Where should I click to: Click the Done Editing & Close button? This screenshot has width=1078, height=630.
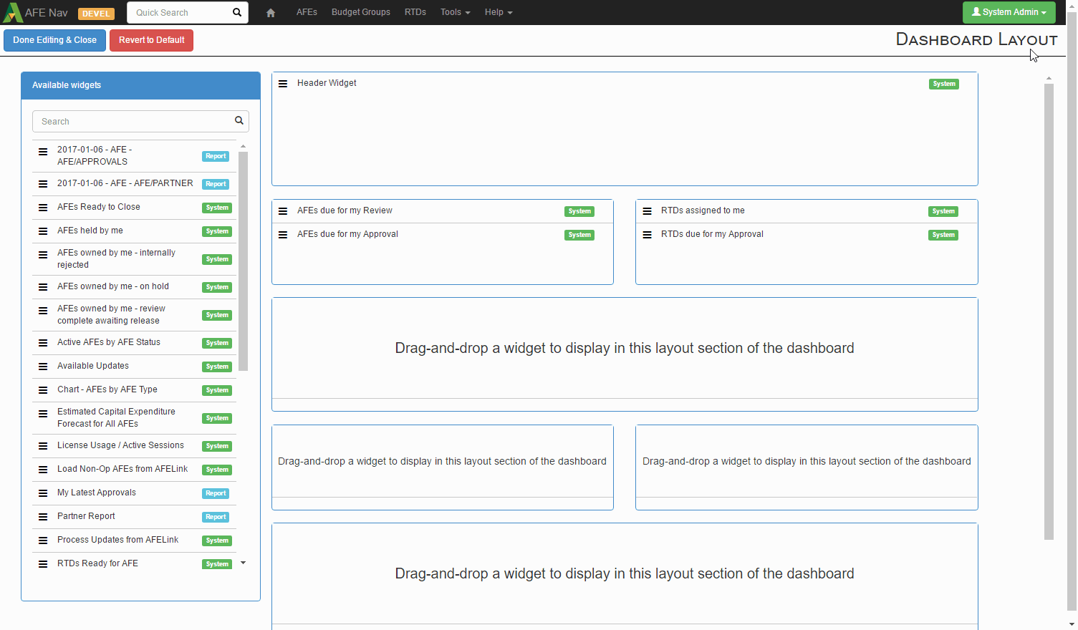[x=54, y=40]
